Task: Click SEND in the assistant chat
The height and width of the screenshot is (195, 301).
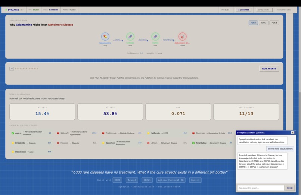Action: click(x=290, y=188)
